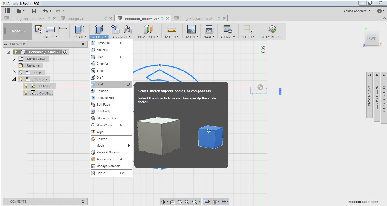Viewport: 387px width, 206px height.
Task: Activate root component radio button
Action: [65, 52]
